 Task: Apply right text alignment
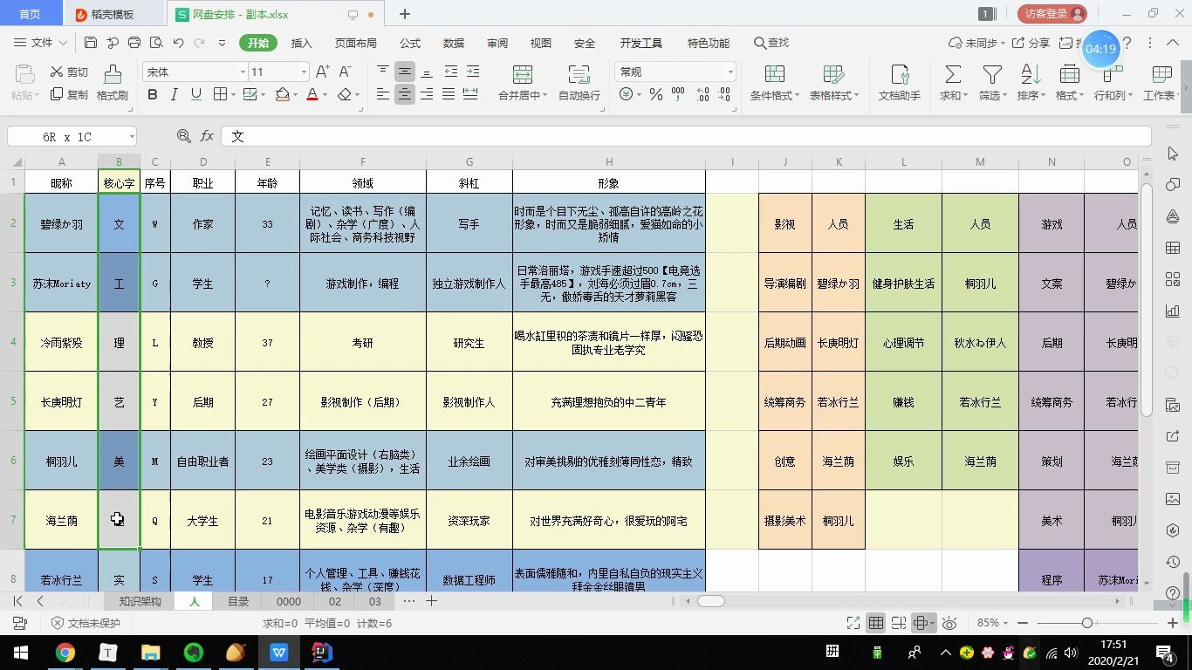click(x=427, y=94)
